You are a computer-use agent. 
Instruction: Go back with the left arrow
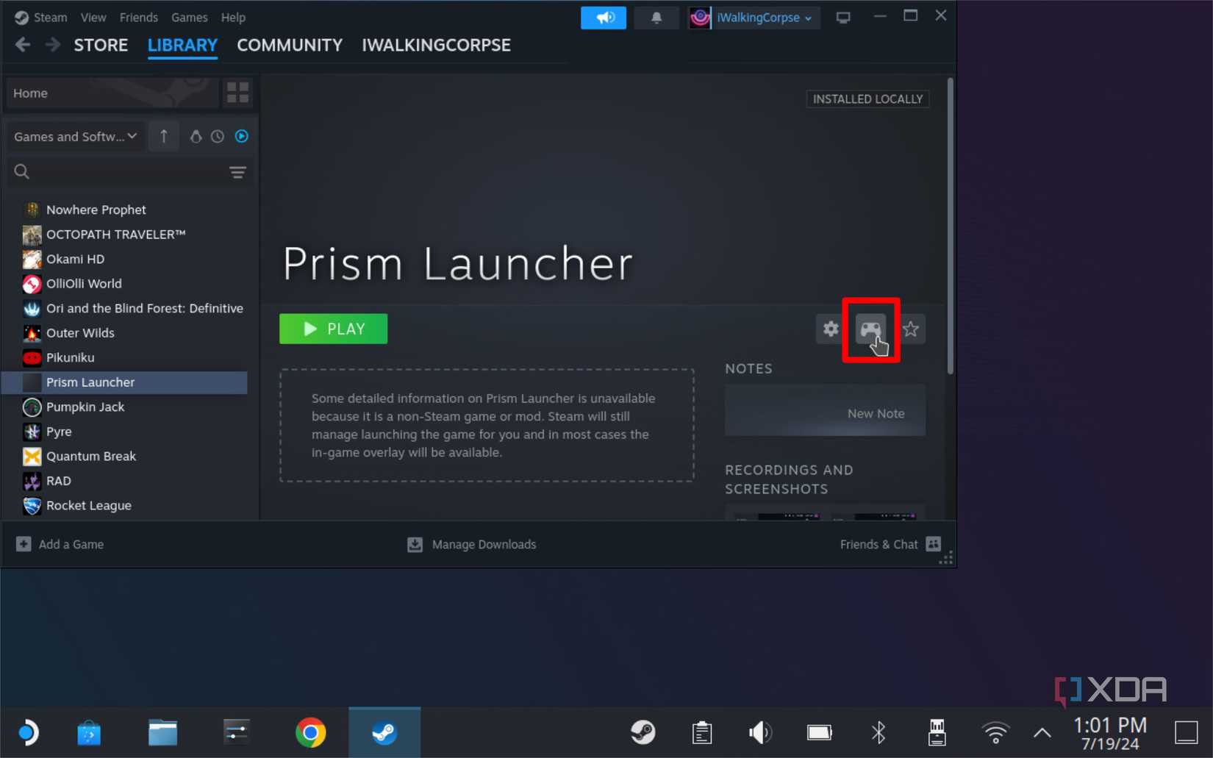tap(23, 45)
